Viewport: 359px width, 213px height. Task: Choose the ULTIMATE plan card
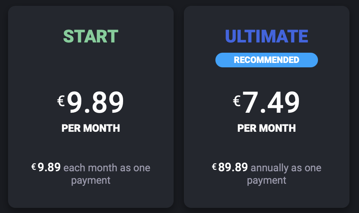tap(267, 107)
